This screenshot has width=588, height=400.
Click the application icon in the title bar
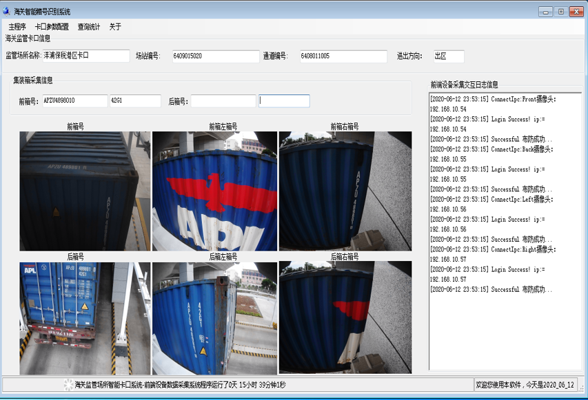pos(6,11)
